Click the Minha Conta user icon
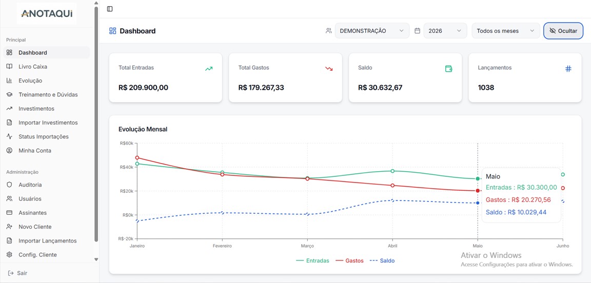 (9, 150)
